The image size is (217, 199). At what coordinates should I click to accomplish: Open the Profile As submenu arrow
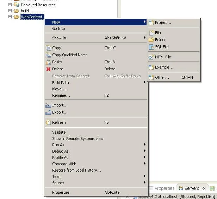pos(145,157)
